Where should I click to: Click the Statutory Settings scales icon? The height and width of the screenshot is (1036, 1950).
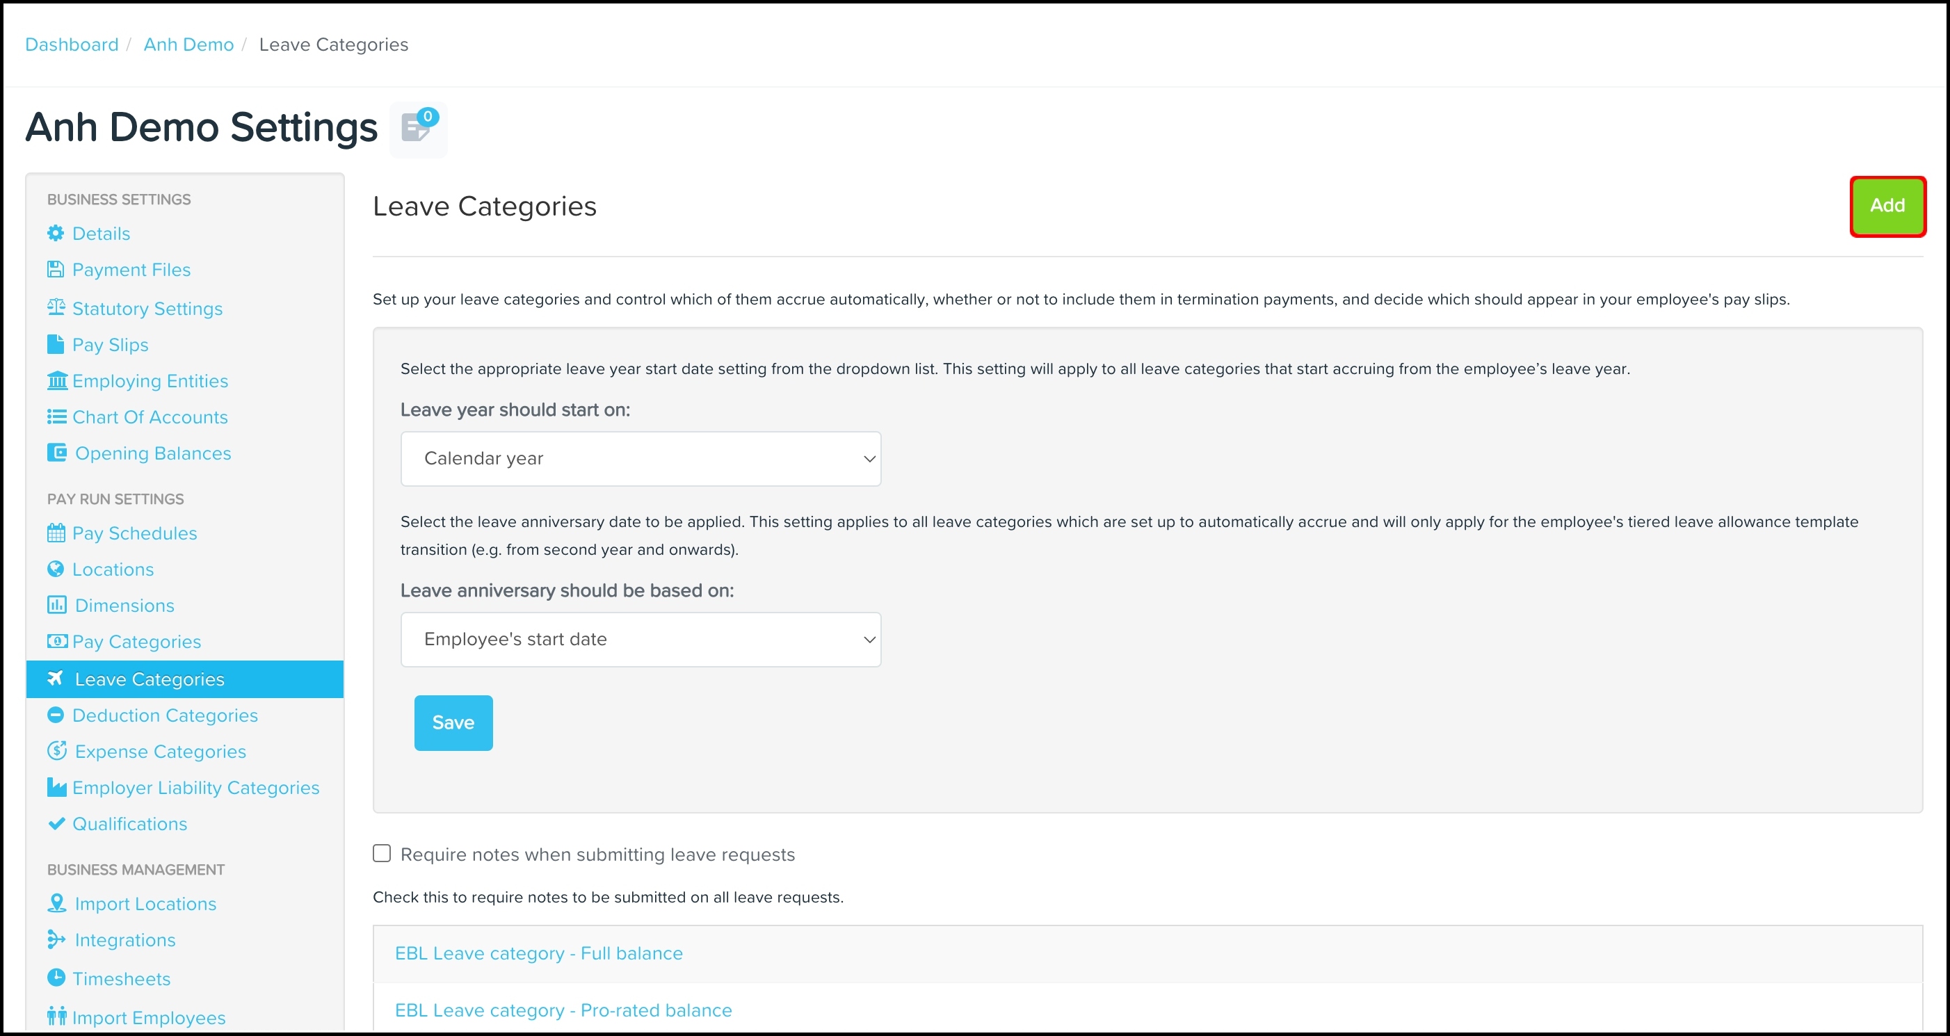pyautogui.click(x=56, y=307)
